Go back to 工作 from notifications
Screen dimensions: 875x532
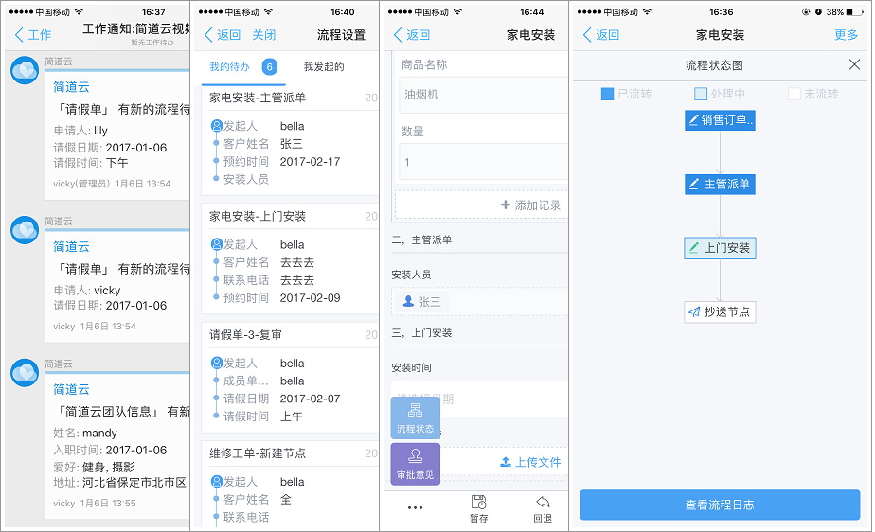click(32, 35)
